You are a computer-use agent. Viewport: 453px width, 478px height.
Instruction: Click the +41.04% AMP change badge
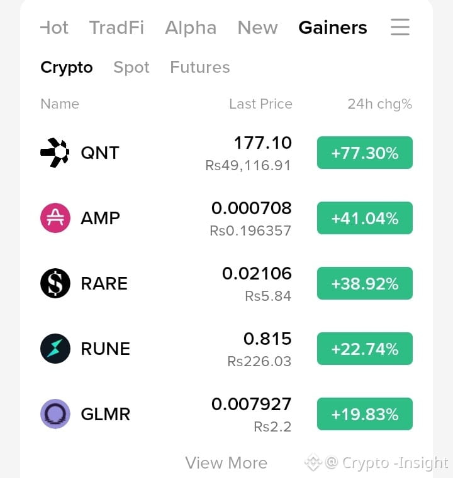[365, 218]
